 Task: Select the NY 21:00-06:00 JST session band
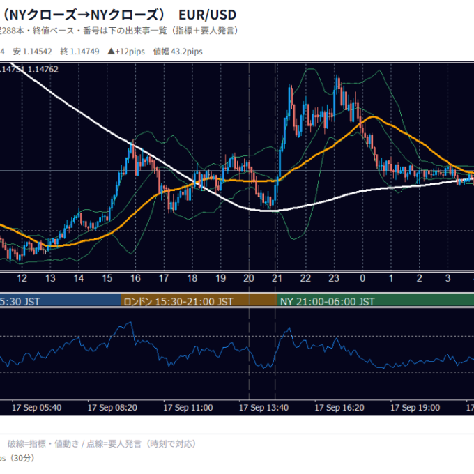click(376, 301)
